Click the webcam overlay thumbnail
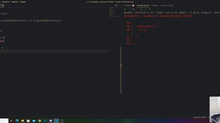The height and width of the screenshot is (123, 220). (215, 110)
